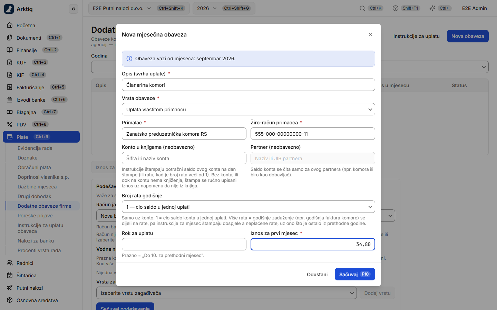
Task: Click the KIF document icon
Action: tap(10, 75)
